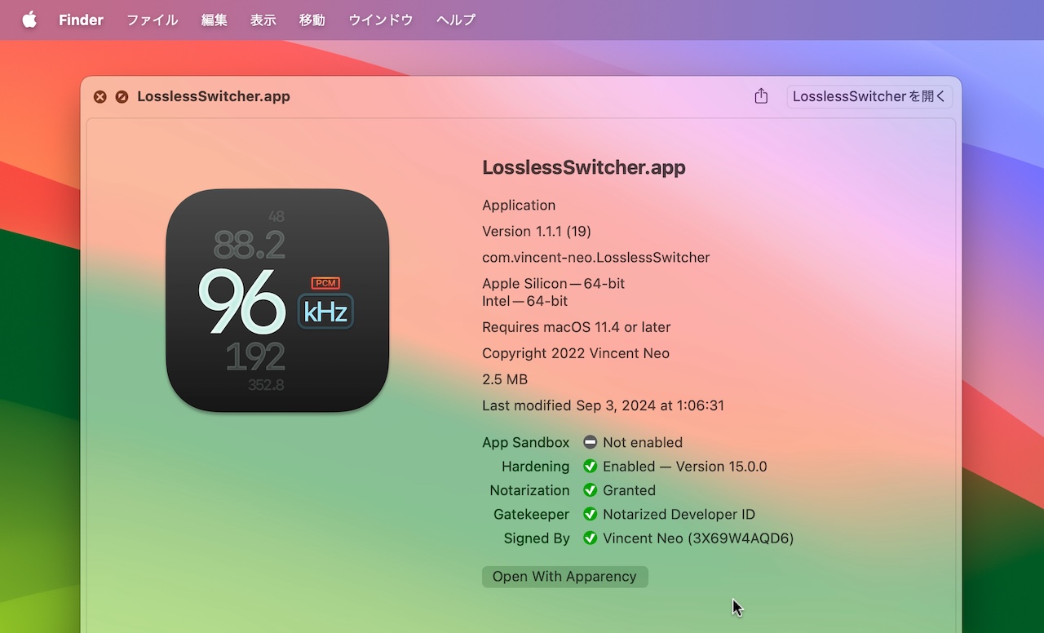Click the LosslessSwitcher.app window title text
This screenshot has height=633, width=1044.
214,96
